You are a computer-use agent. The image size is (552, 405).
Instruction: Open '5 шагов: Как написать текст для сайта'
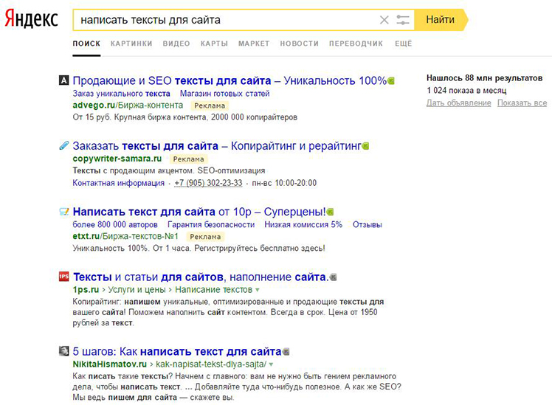pyautogui.click(x=177, y=351)
